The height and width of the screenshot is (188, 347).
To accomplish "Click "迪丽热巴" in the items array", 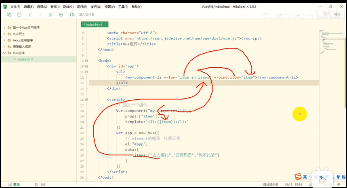I will tap(184, 155).
